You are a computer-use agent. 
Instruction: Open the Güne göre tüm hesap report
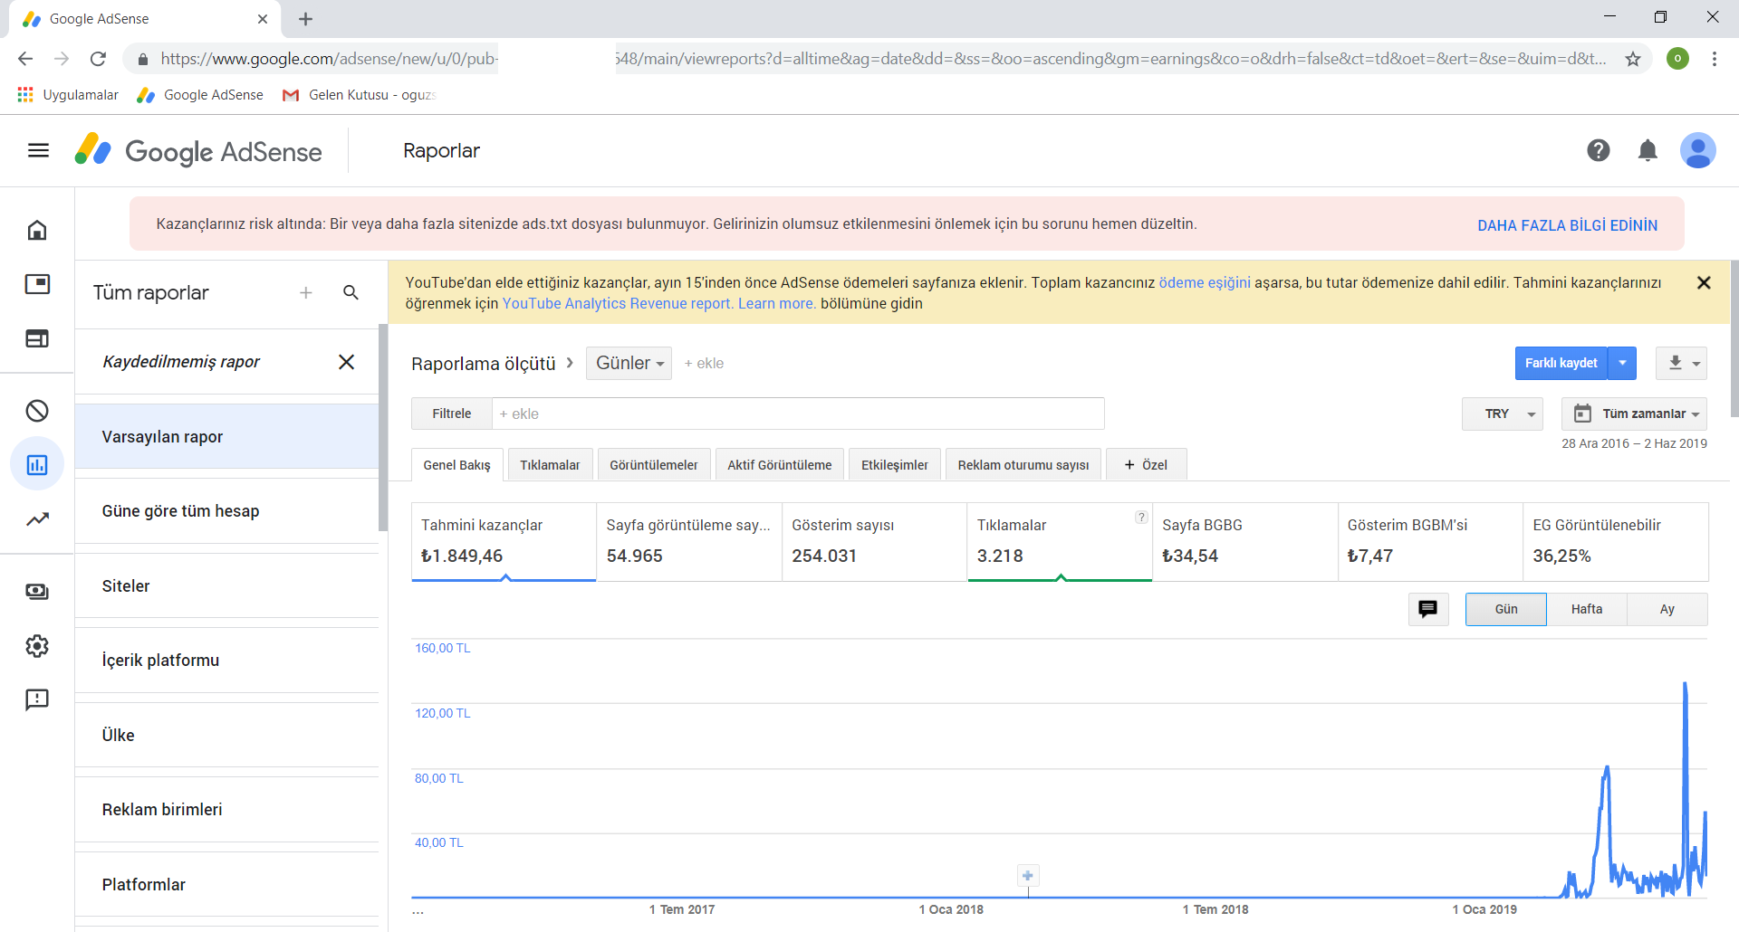click(x=226, y=511)
